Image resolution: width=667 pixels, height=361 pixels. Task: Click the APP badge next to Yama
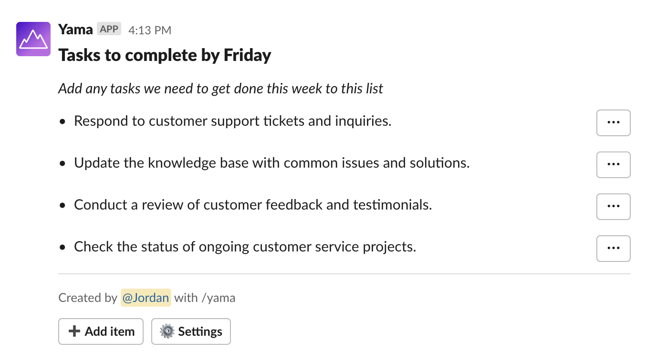(x=109, y=29)
